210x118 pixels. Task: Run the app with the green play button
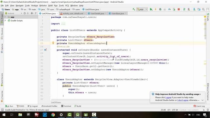pos(151,10)
